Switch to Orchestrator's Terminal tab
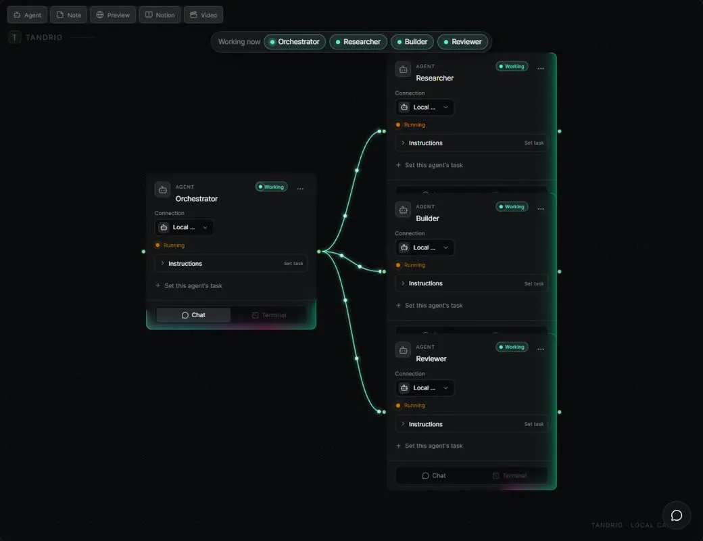 [269, 315]
